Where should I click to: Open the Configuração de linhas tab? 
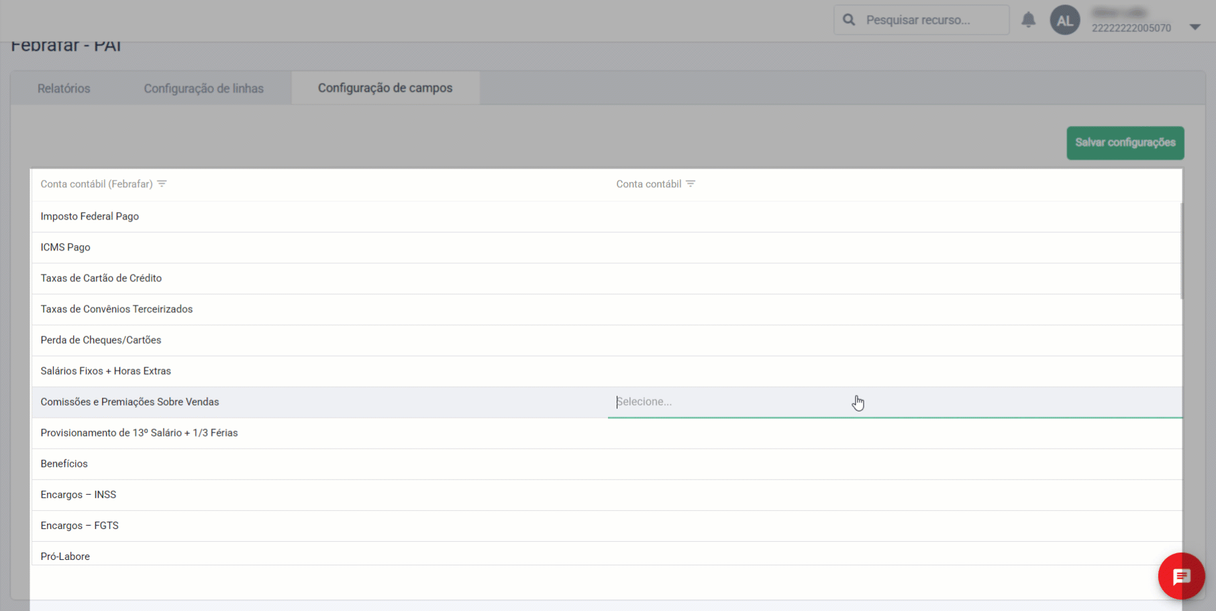tap(203, 89)
